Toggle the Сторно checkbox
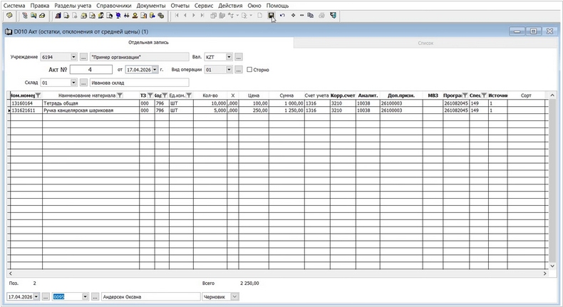 click(x=249, y=70)
